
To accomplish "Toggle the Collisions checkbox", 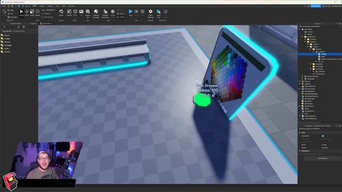I will pos(47,13).
